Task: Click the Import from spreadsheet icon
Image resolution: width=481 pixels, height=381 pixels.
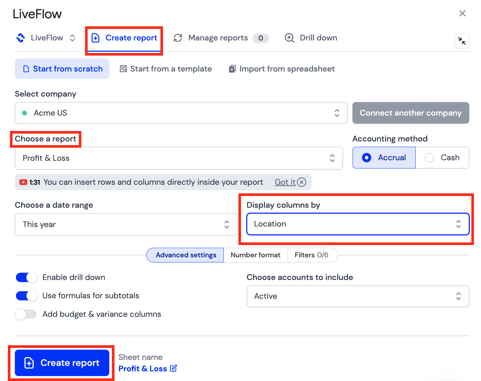Action: click(x=232, y=69)
